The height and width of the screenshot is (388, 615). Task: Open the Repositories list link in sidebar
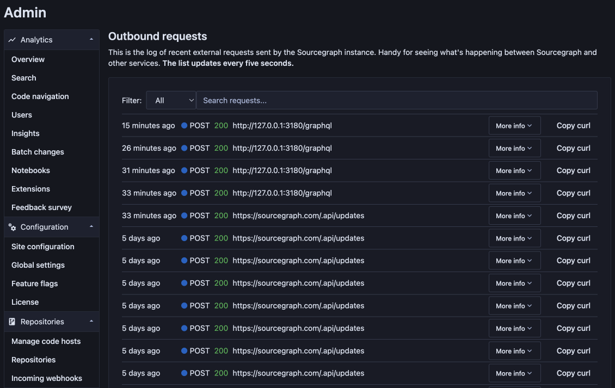tap(33, 360)
